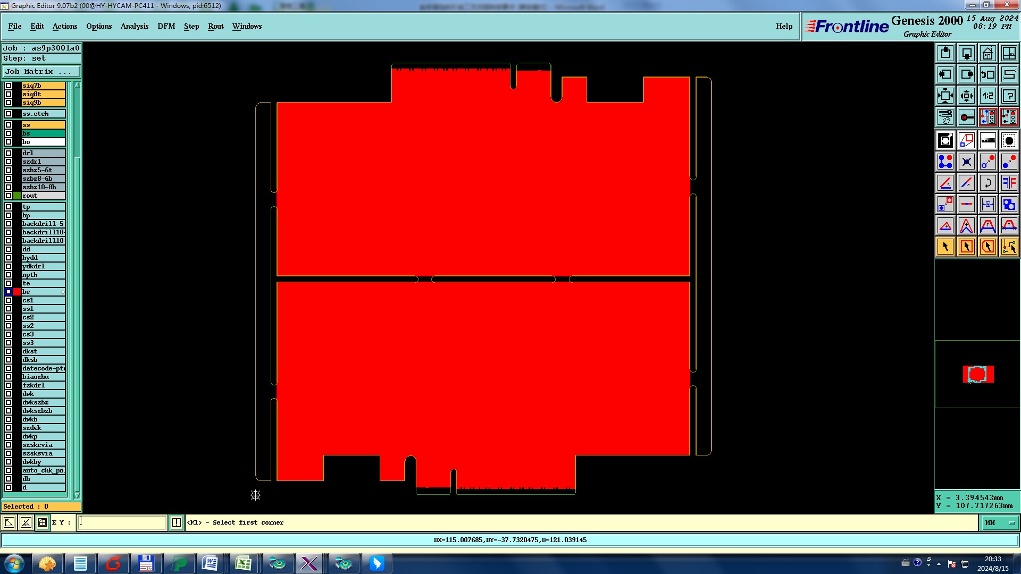Click the ruler measurement tool icon
This screenshot has height=574, width=1021.
[x=988, y=140]
